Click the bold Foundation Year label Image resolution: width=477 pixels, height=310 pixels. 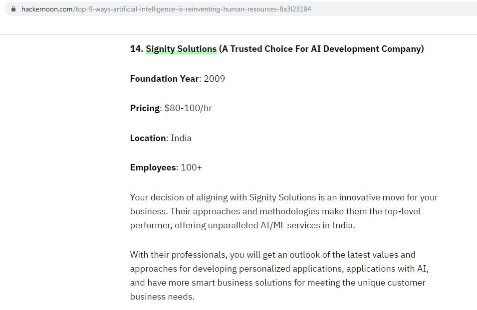163,79
